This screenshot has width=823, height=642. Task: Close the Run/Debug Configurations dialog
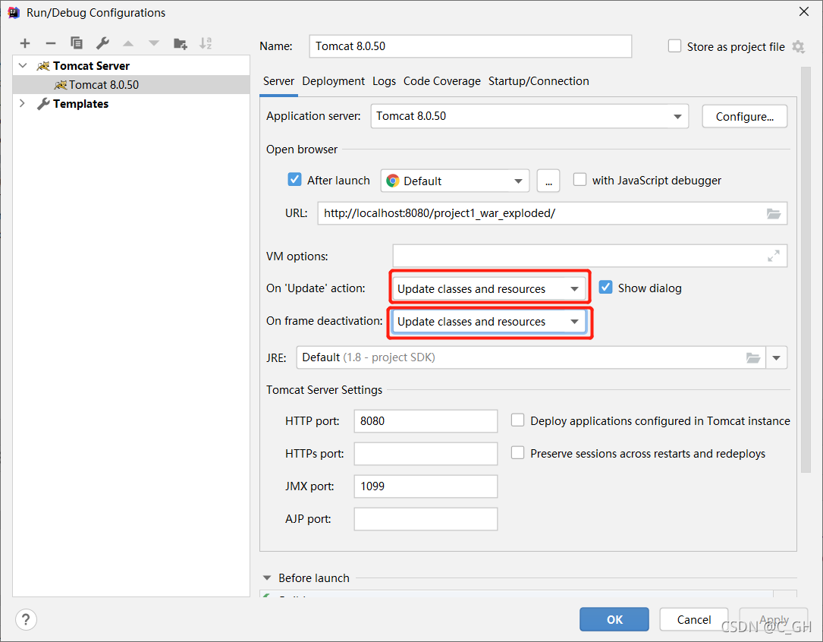[x=803, y=11]
